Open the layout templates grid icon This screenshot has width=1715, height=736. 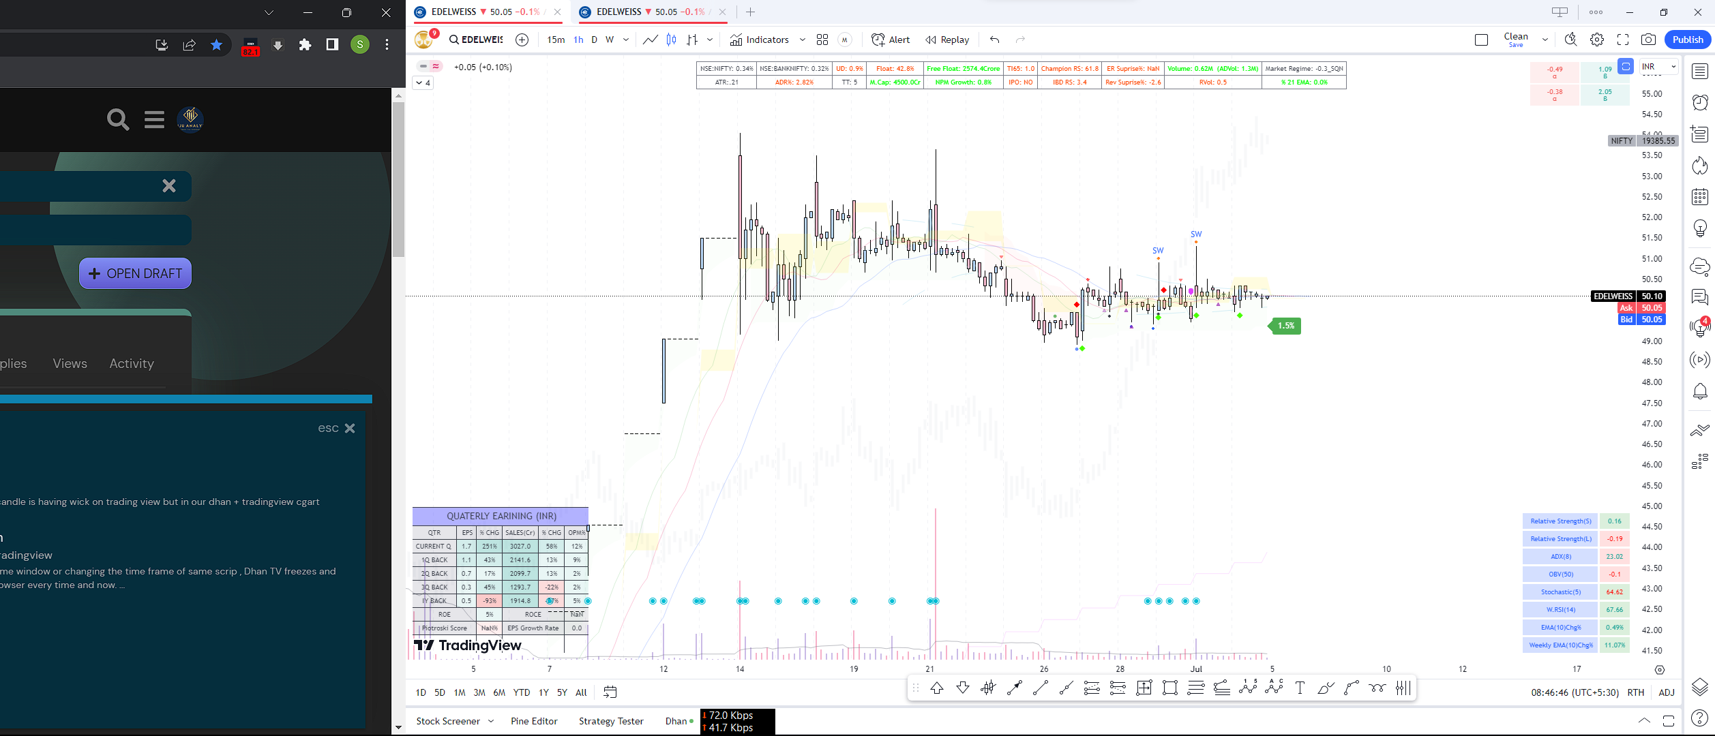point(822,40)
